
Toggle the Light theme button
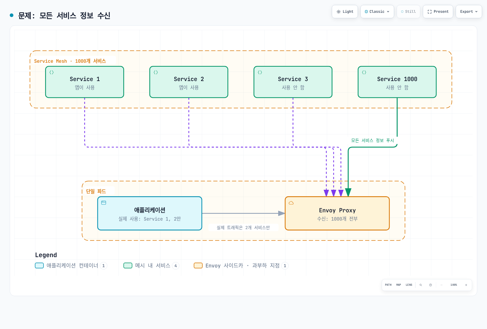[345, 12]
